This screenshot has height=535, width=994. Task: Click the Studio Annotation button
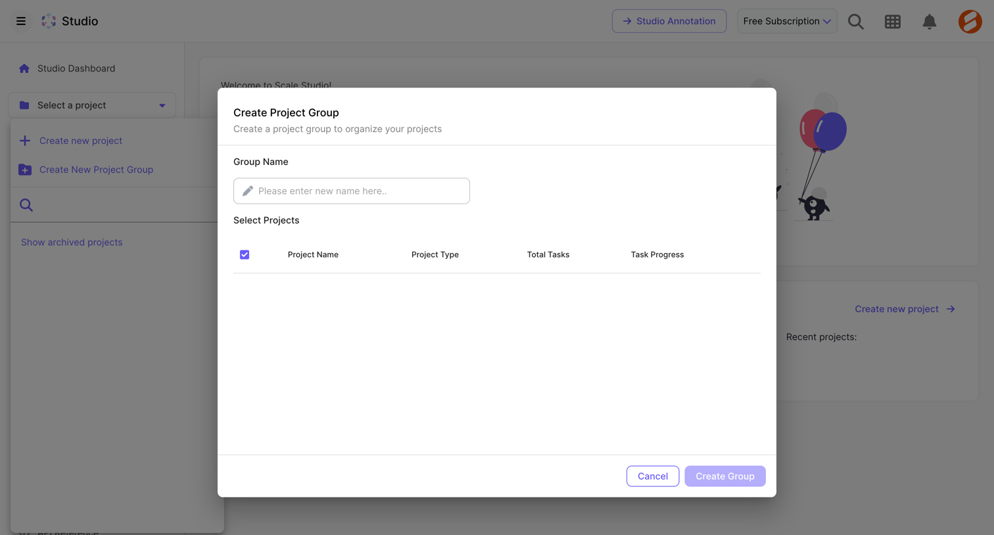pyautogui.click(x=669, y=21)
